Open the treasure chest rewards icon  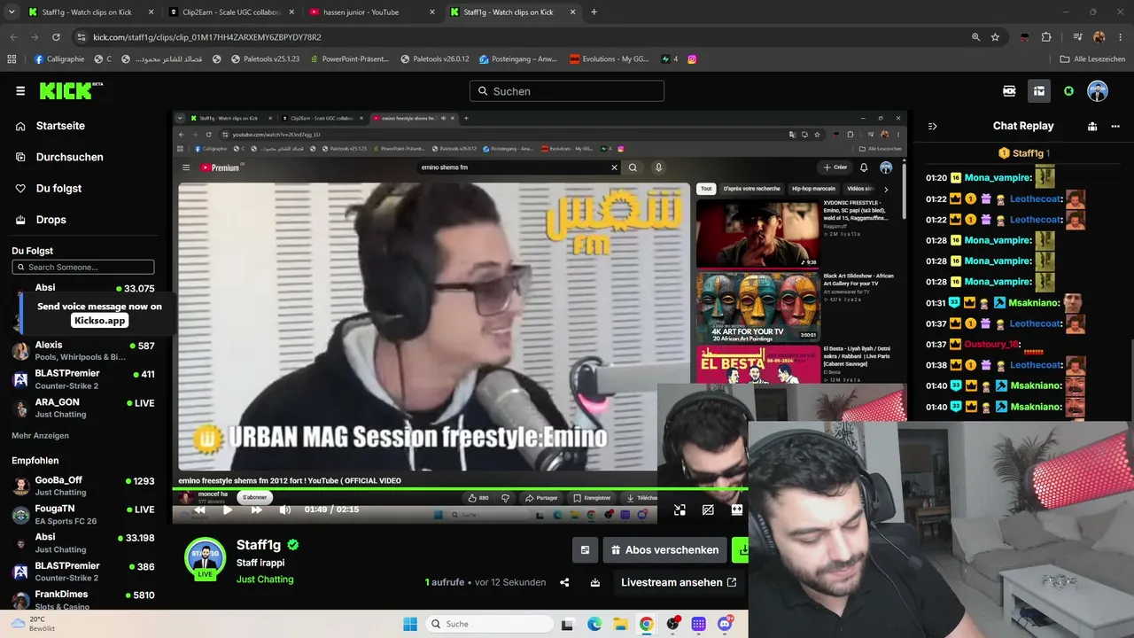tap(1039, 91)
